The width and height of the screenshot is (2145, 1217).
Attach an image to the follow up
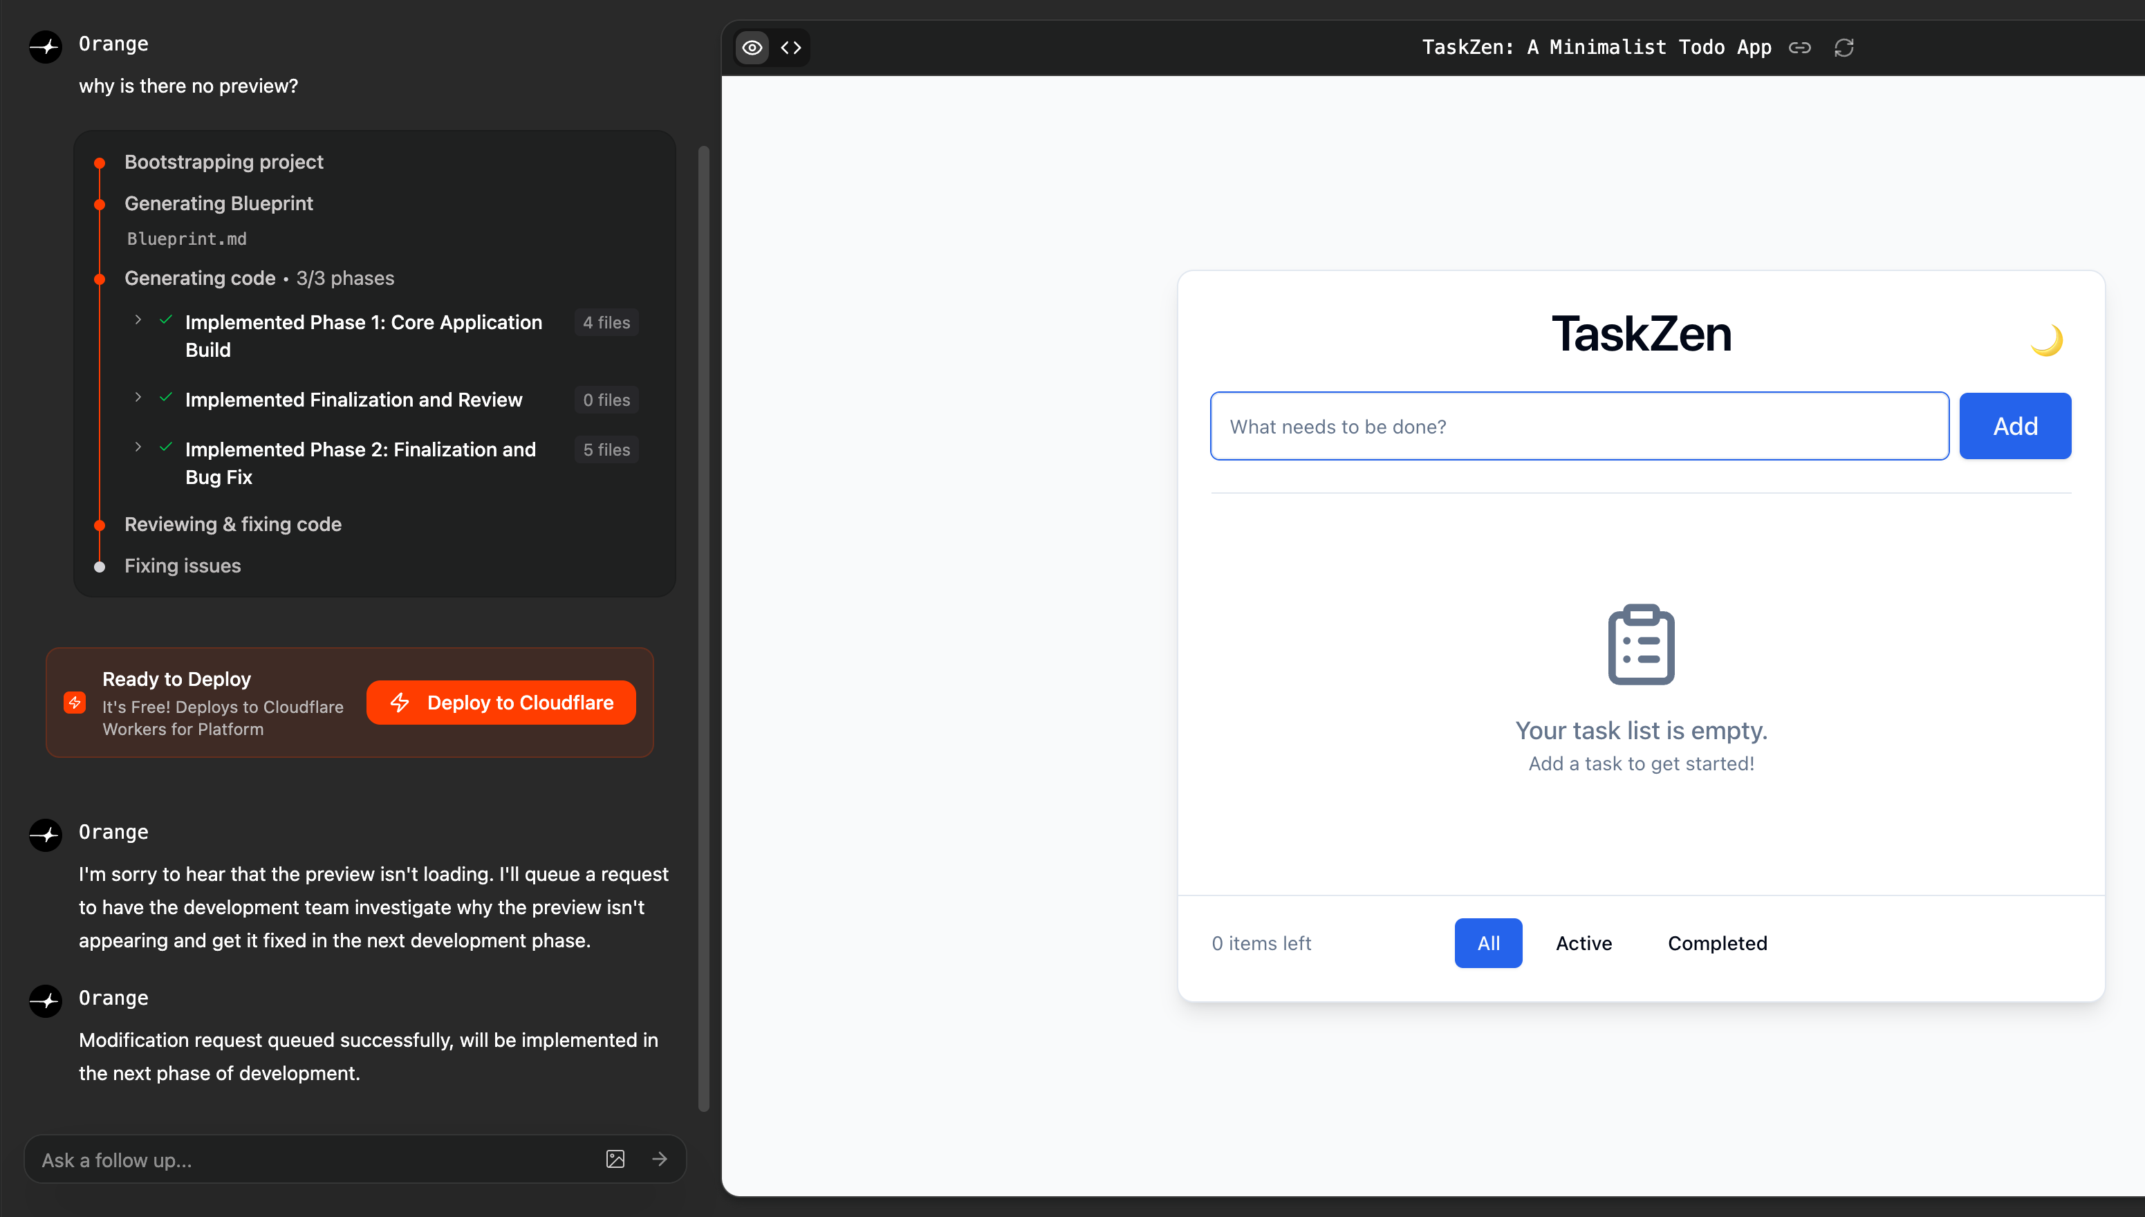[x=615, y=1158]
